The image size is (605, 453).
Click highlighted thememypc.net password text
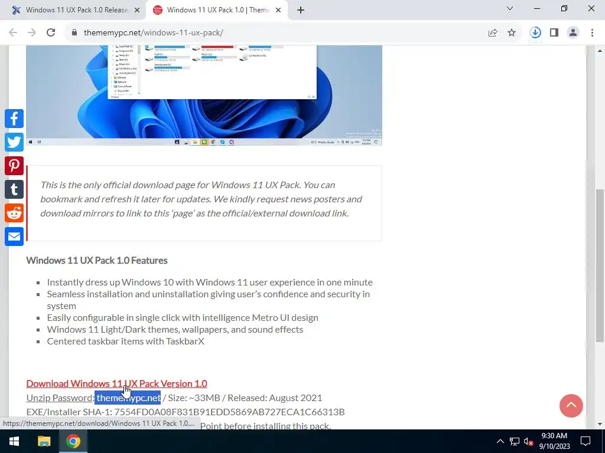point(128,398)
